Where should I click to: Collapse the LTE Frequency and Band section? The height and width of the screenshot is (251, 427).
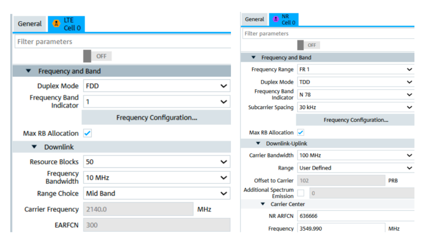click(28, 71)
